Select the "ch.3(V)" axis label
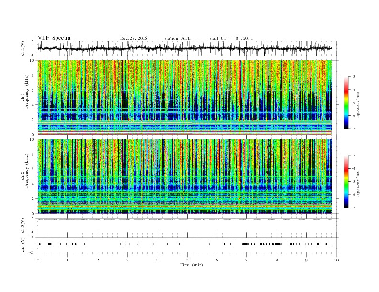This screenshot has height=292, width=379. [23, 226]
